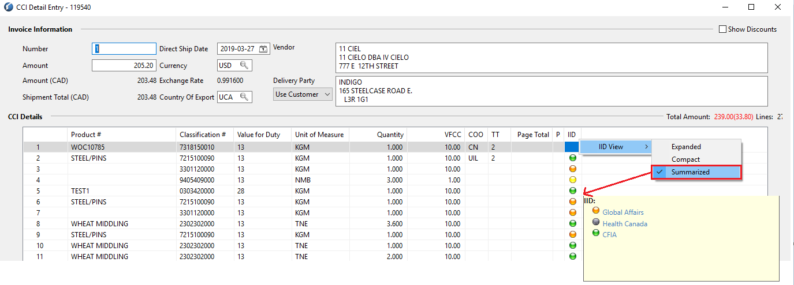Viewport: 794px width, 285px height.
Task: Click the green IID indicator on row 2
Action: [573, 158]
